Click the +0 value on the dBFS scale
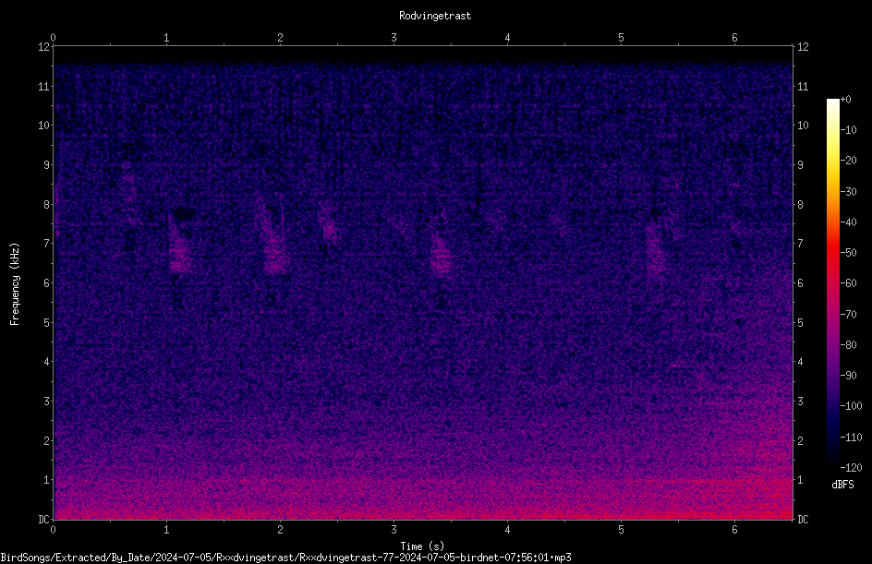 (846, 100)
